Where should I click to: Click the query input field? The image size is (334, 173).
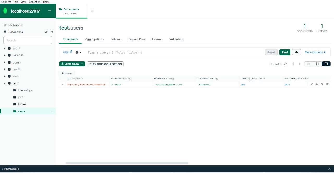[157, 52]
